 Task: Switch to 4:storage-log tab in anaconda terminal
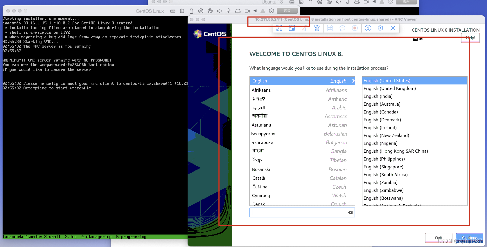[96, 237]
